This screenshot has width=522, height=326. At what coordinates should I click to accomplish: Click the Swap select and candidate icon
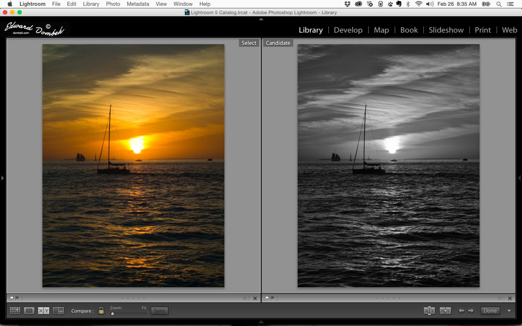tap(429, 311)
